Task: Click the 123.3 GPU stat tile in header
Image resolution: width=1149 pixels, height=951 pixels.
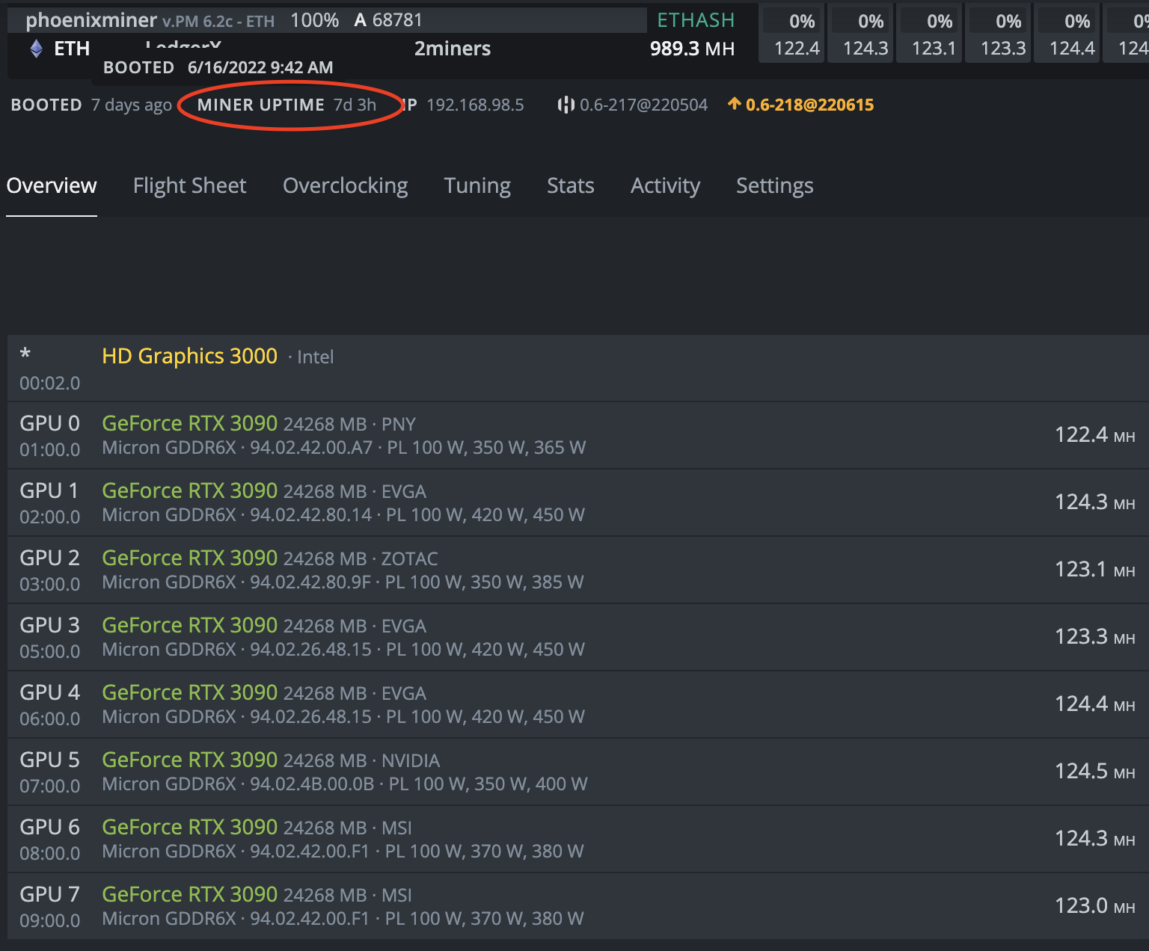Action: (x=998, y=34)
